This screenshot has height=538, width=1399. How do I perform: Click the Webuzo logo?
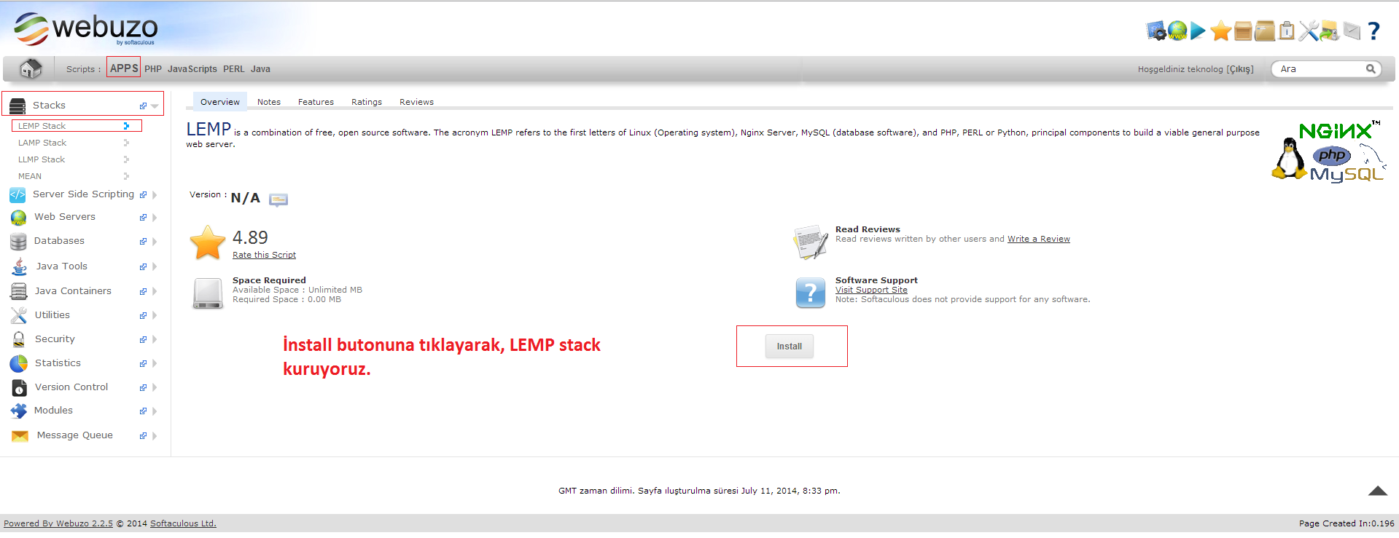[85, 28]
